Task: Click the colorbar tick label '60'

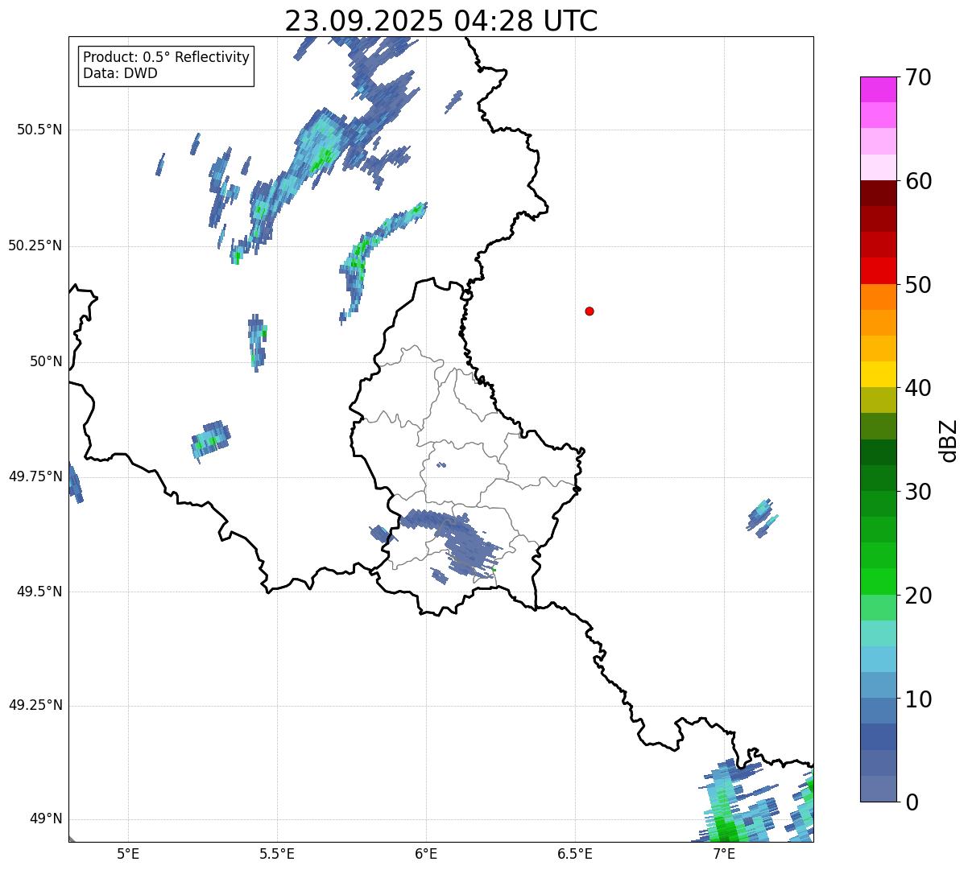Action: (x=918, y=181)
